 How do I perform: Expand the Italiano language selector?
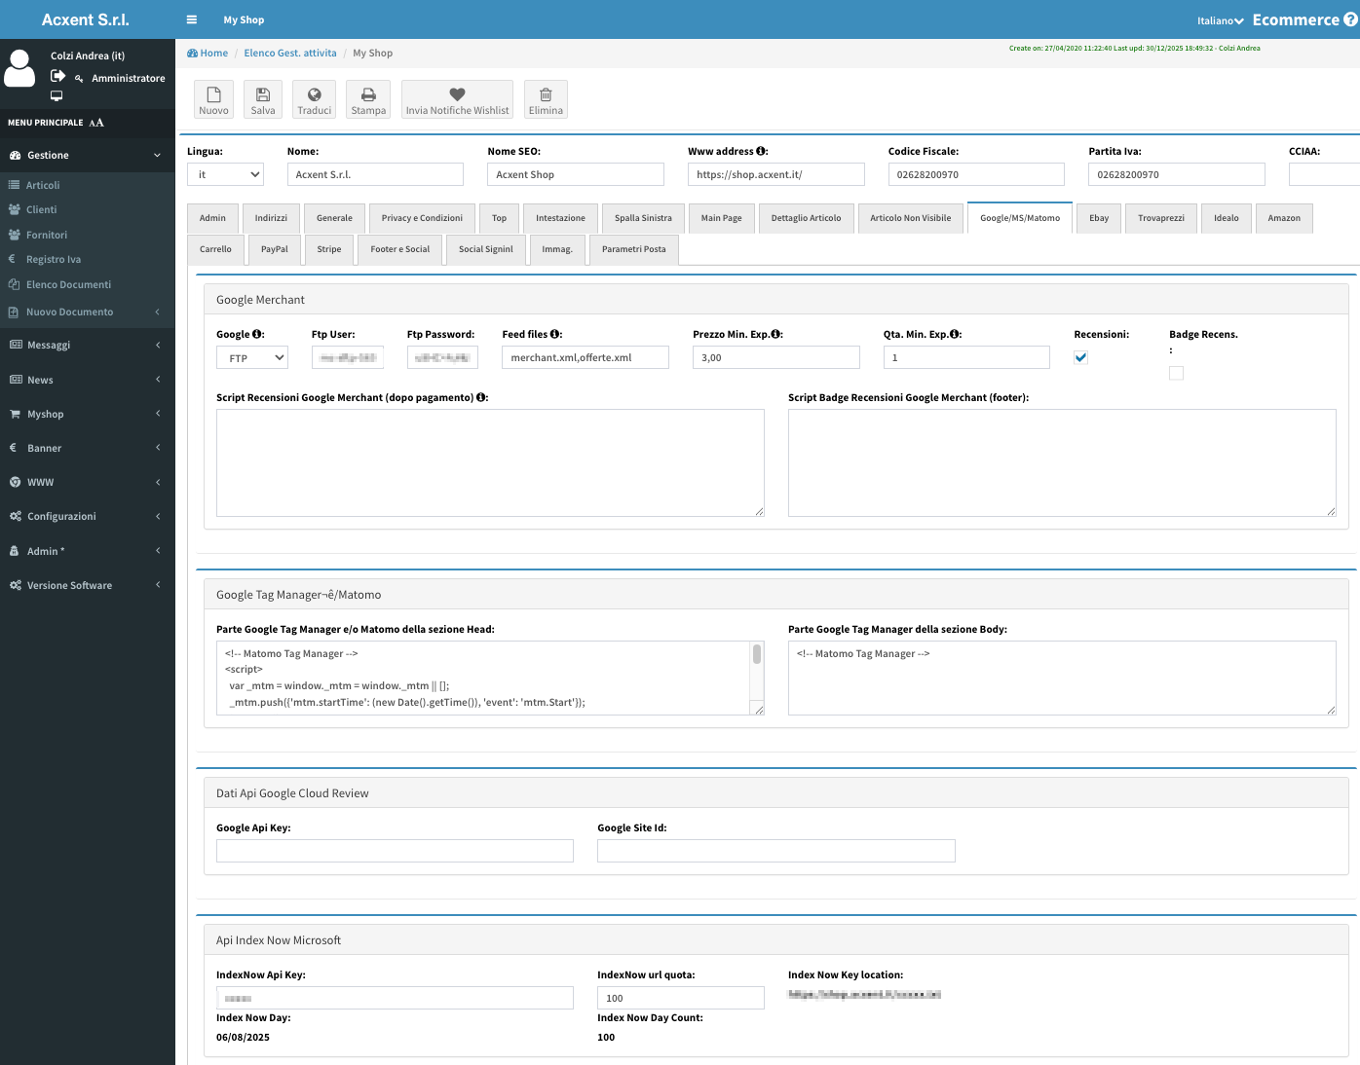tap(1220, 20)
